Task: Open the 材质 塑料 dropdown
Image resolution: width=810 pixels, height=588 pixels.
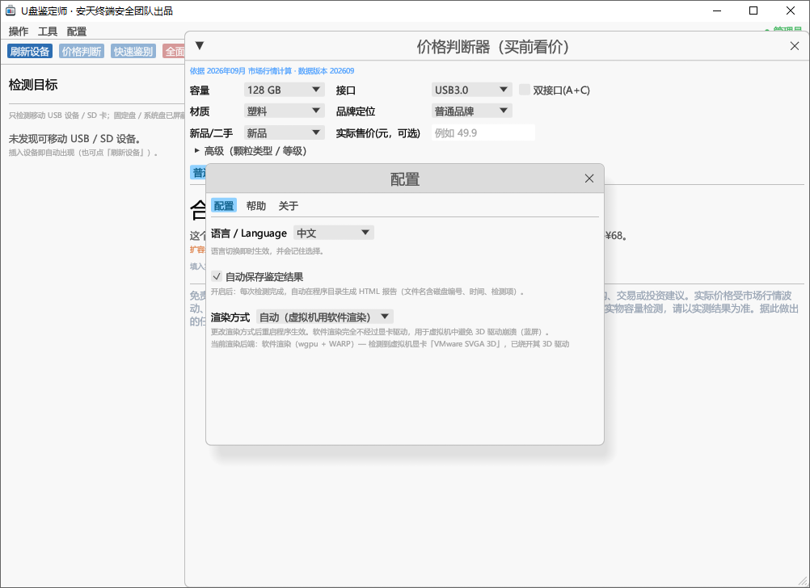Action: coord(284,111)
